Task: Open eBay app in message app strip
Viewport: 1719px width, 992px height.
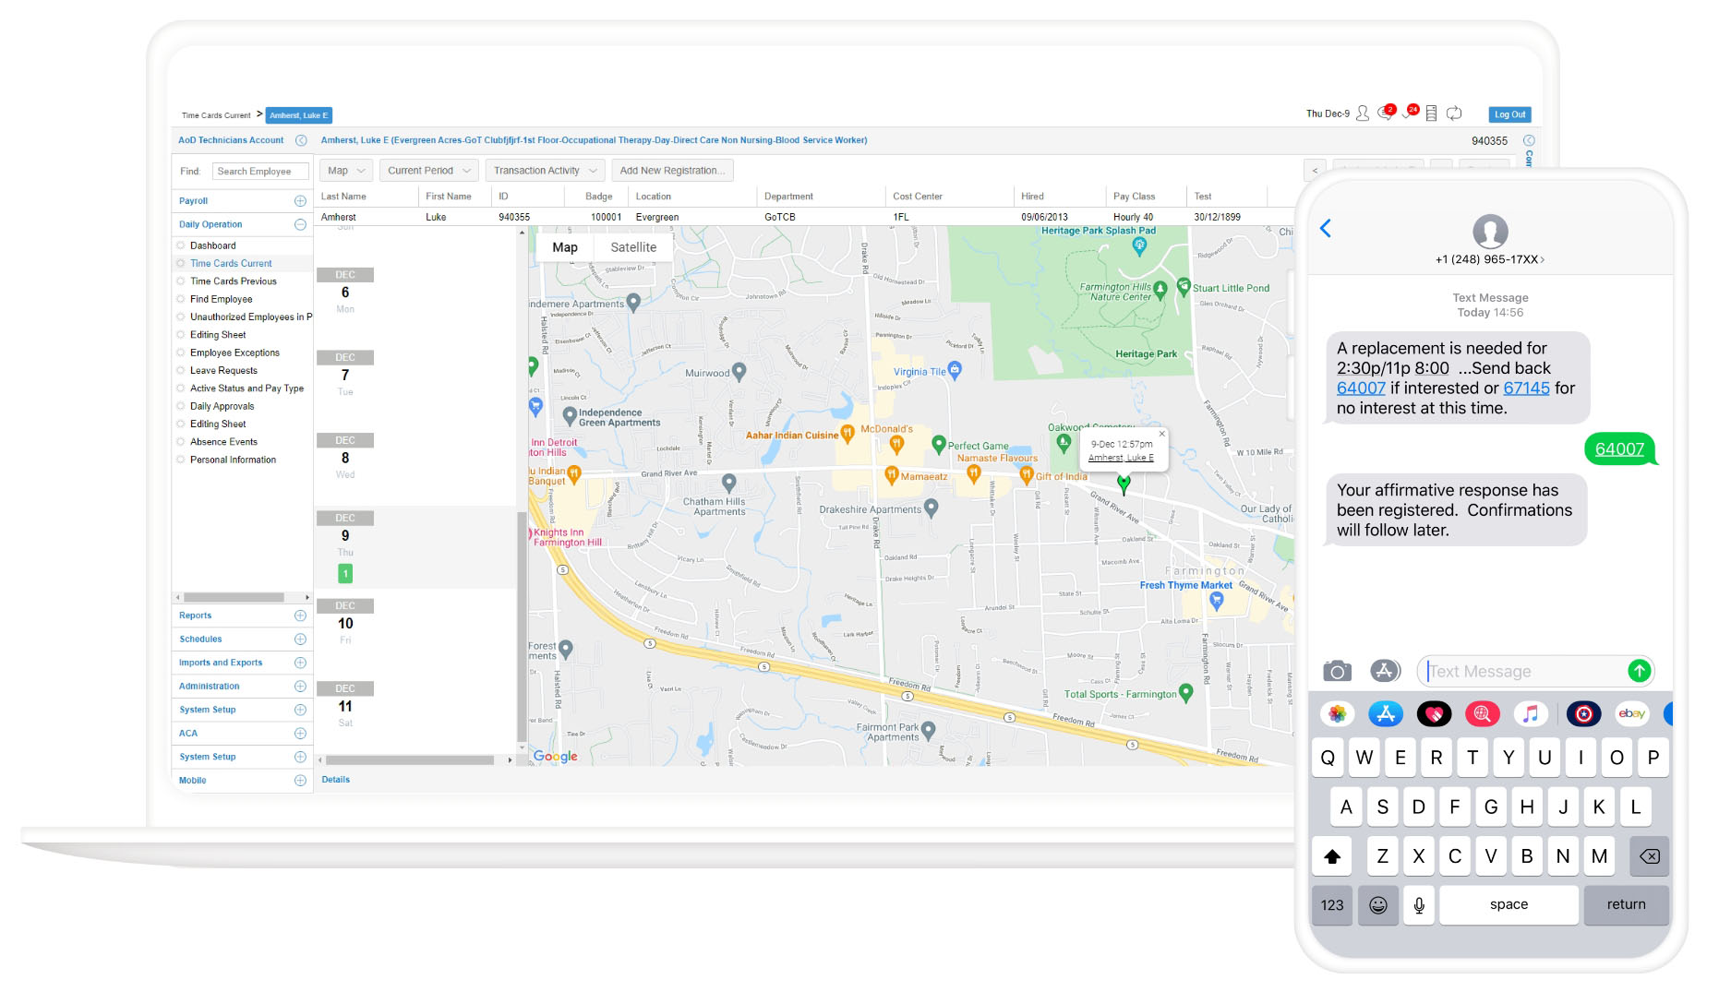Action: tap(1631, 713)
